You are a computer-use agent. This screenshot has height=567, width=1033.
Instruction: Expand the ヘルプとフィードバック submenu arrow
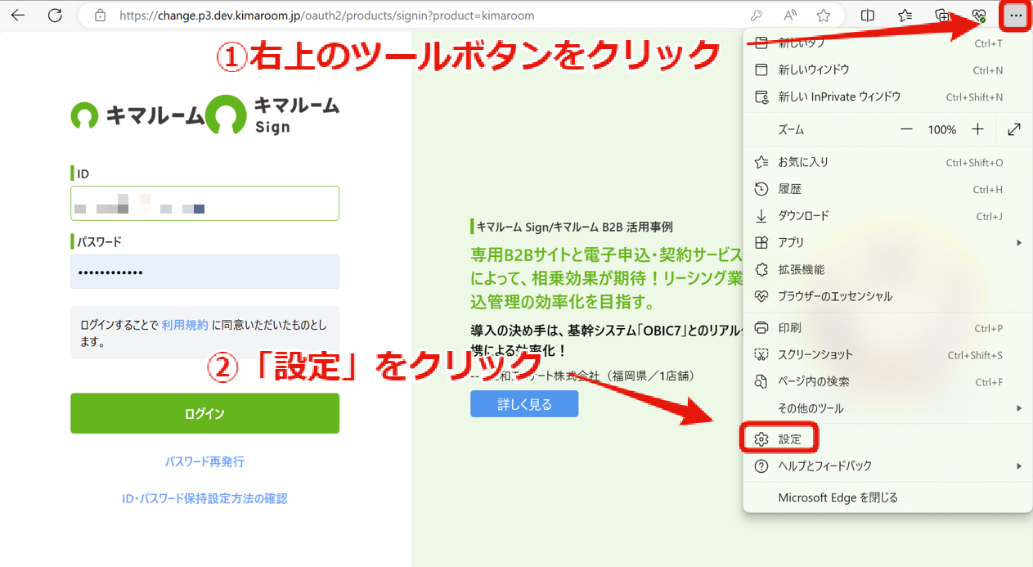pos(1019,466)
